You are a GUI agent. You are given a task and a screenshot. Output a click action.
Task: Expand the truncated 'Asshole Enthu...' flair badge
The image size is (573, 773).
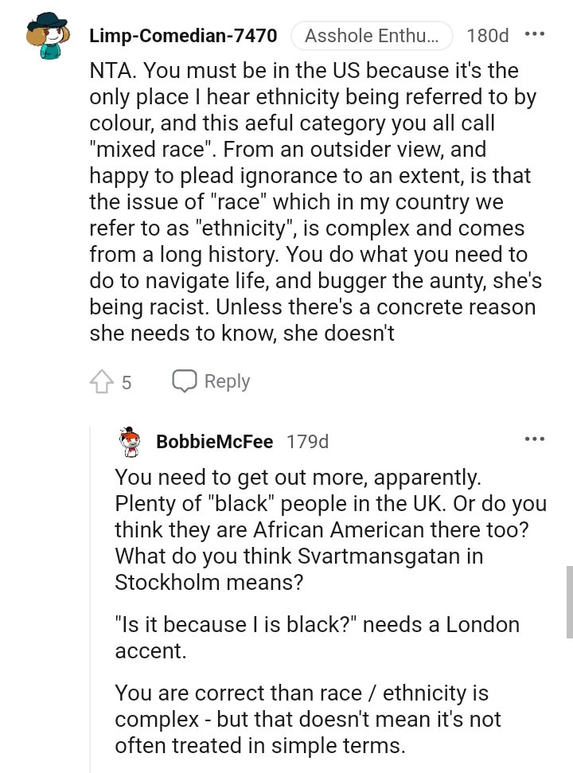pos(372,35)
